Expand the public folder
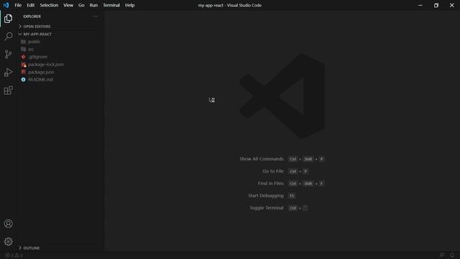460x259 pixels. click(x=60, y=42)
